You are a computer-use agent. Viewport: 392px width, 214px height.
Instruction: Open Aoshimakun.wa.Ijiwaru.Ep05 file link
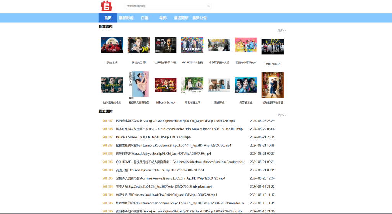[170, 178]
